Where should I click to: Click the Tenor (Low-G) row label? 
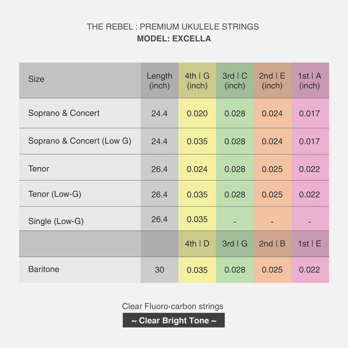pyautogui.click(x=55, y=194)
